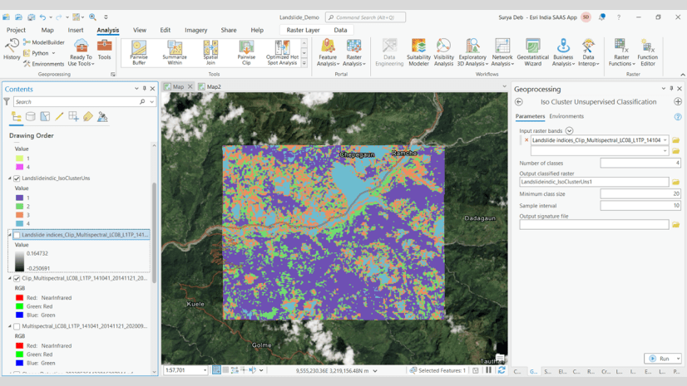Open Exploratory 3D Analysis
The image size is (687, 386).
(472, 52)
